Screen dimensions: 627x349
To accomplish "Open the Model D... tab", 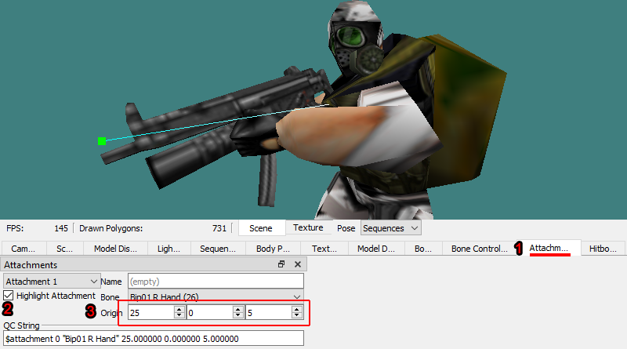I will click(x=376, y=249).
